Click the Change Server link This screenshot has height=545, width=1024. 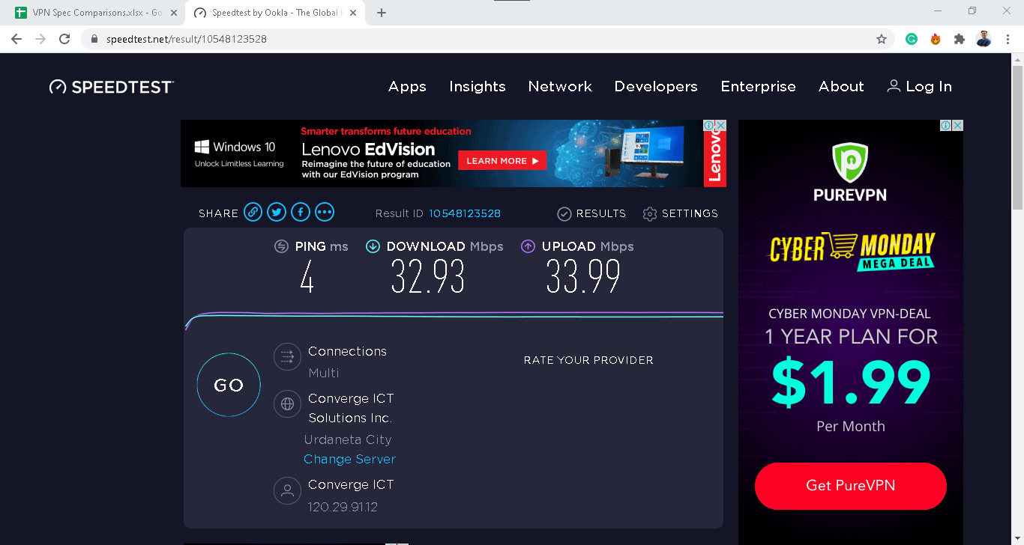click(349, 459)
